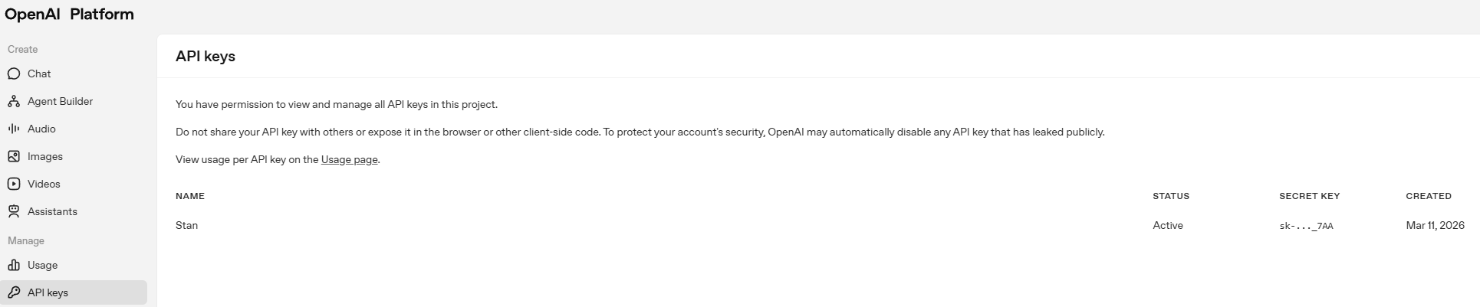Click the Videos play icon

[14, 184]
